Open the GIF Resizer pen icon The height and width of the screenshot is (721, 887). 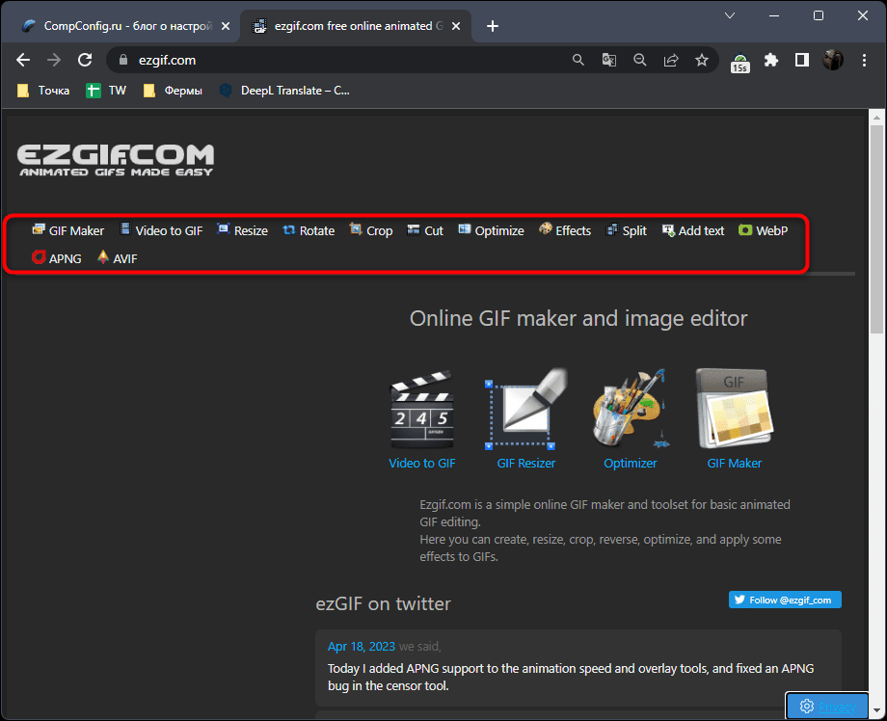point(525,410)
